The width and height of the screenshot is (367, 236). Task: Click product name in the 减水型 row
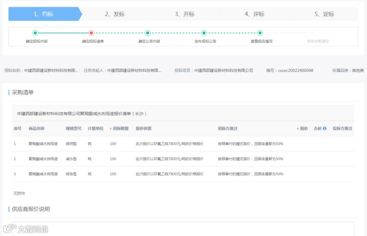coord(43,159)
